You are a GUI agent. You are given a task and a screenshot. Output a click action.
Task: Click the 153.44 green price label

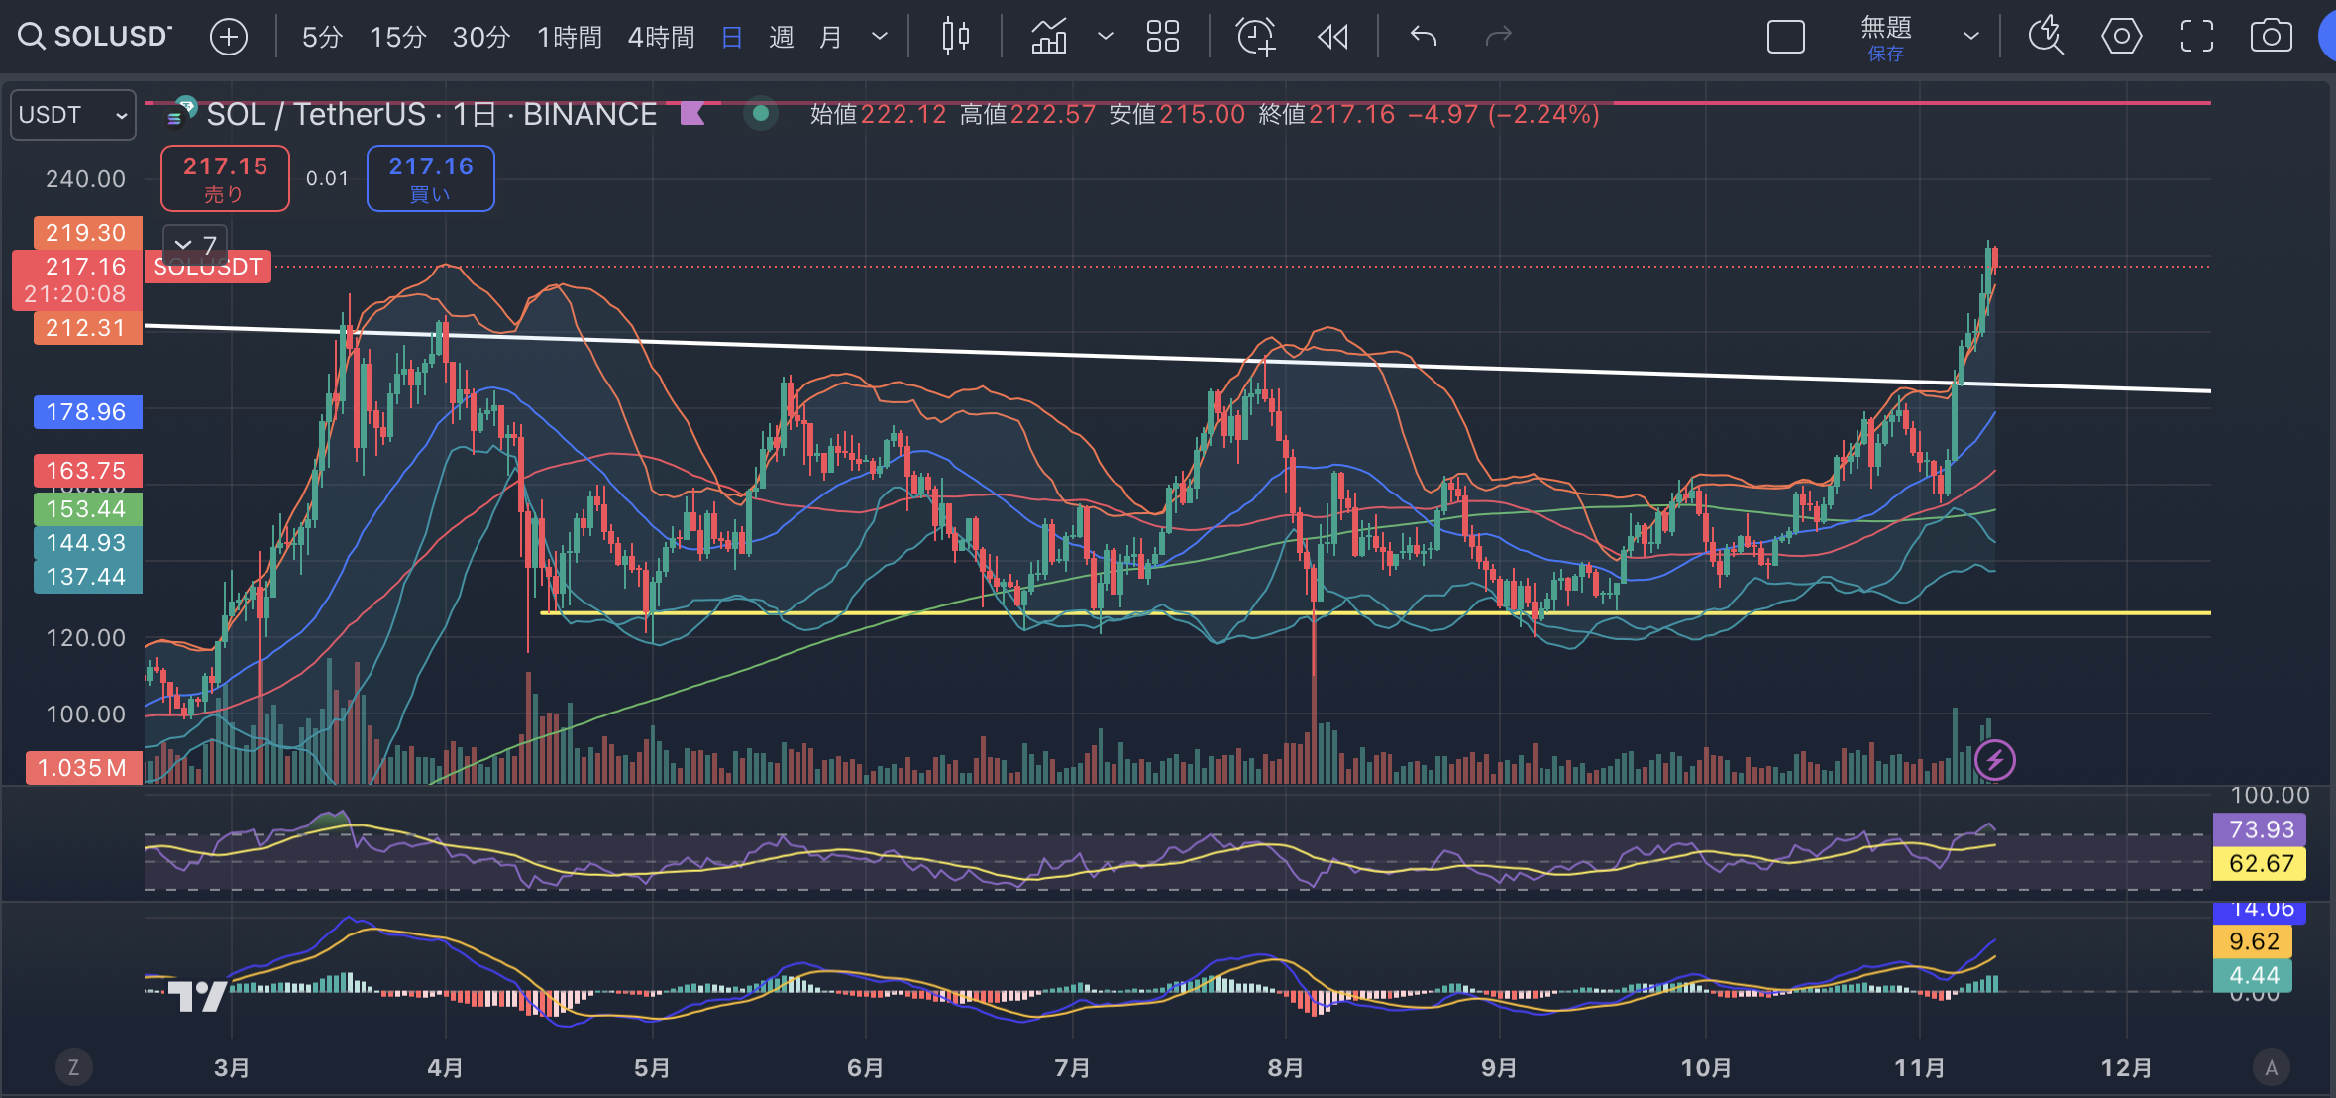click(87, 509)
